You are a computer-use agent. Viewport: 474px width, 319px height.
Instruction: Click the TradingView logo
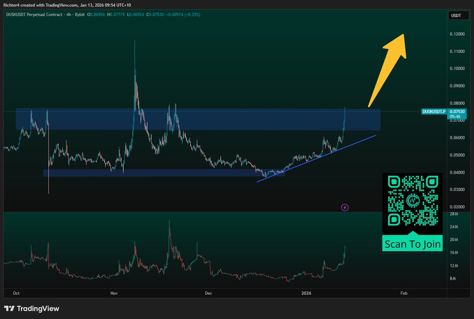point(32,309)
